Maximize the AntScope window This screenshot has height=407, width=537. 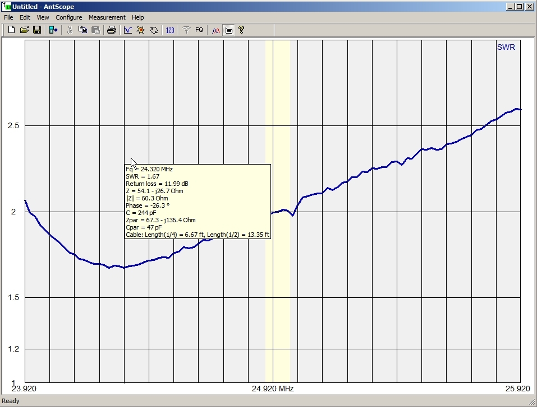tap(519, 7)
